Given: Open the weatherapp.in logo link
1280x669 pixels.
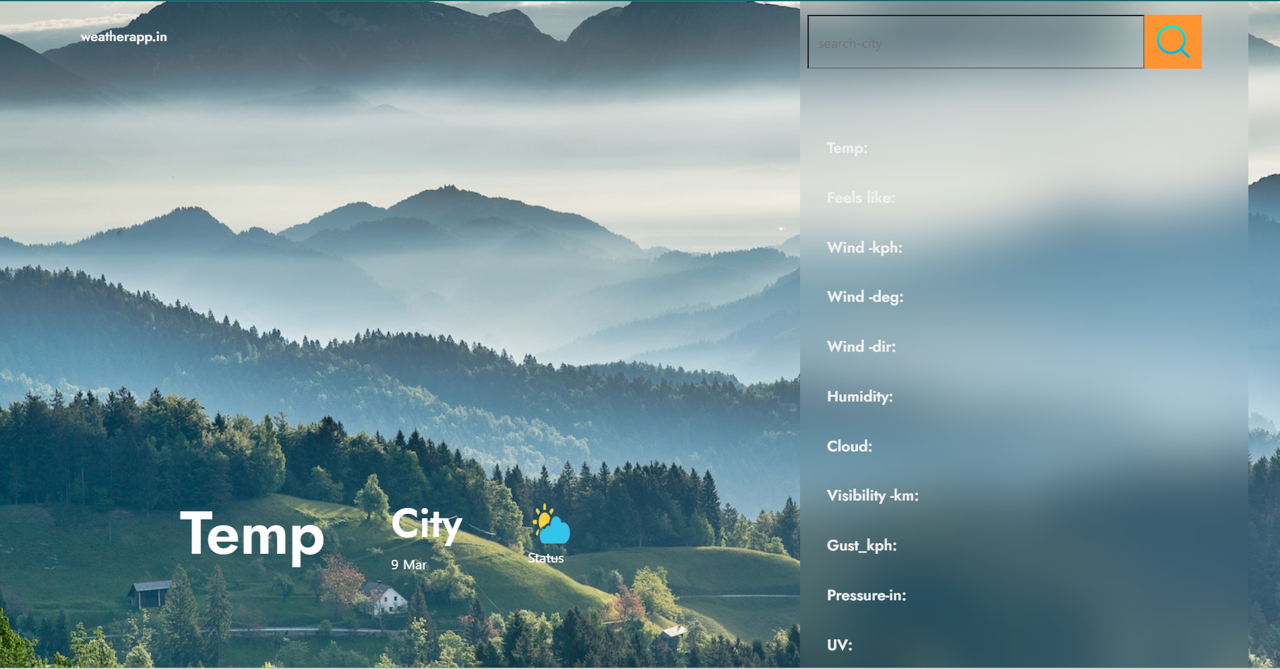Looking at the screenshot, I should pos(124,37).
